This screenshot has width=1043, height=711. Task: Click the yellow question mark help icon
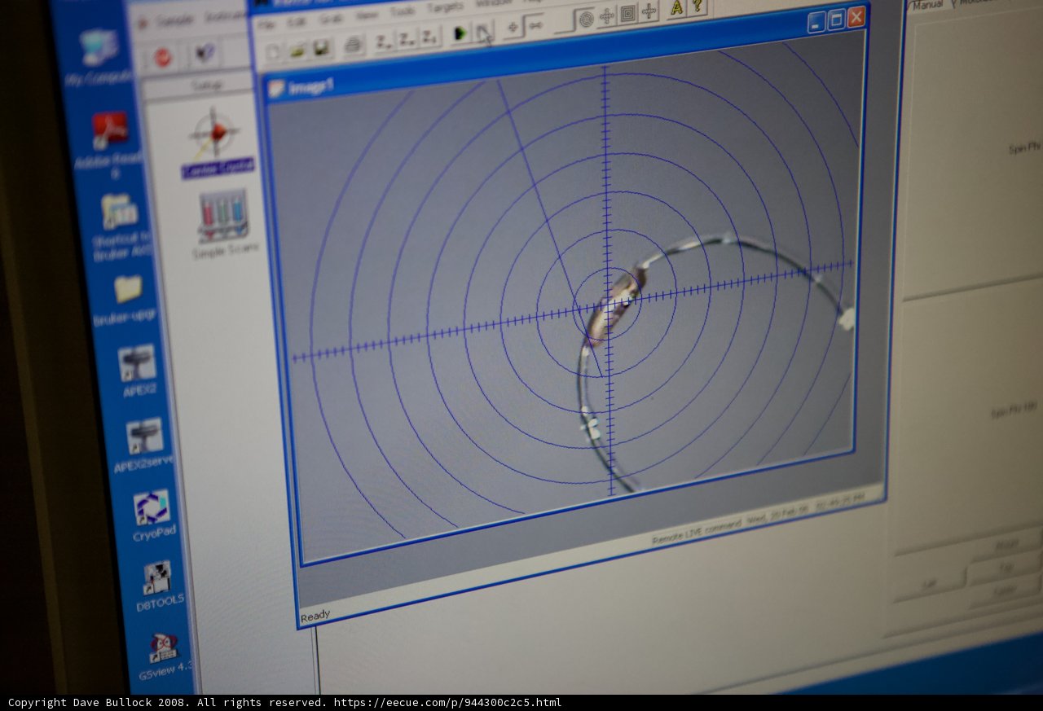[698, 7]
